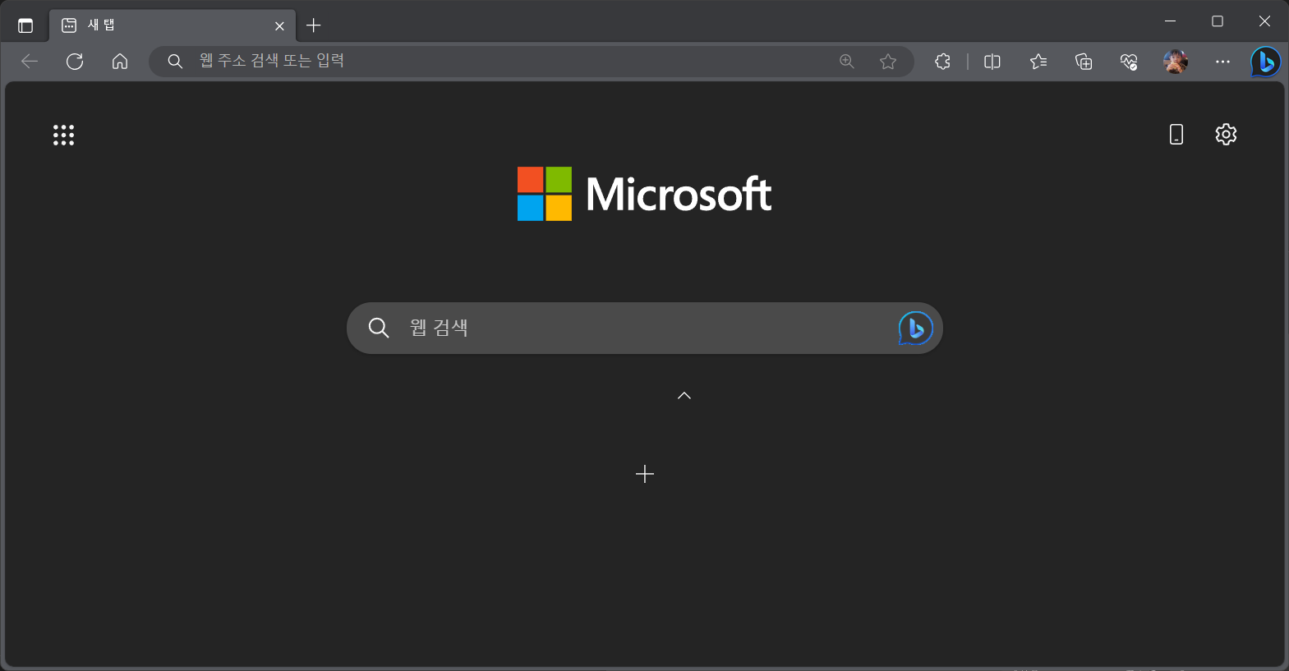Open the home page
The height and width of the screenshot is (671, 1289).
(120, 62)
